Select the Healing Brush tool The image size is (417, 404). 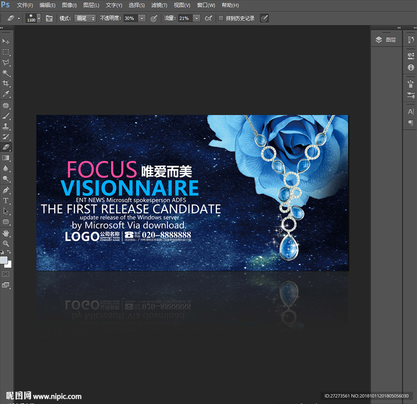point(6,105)
